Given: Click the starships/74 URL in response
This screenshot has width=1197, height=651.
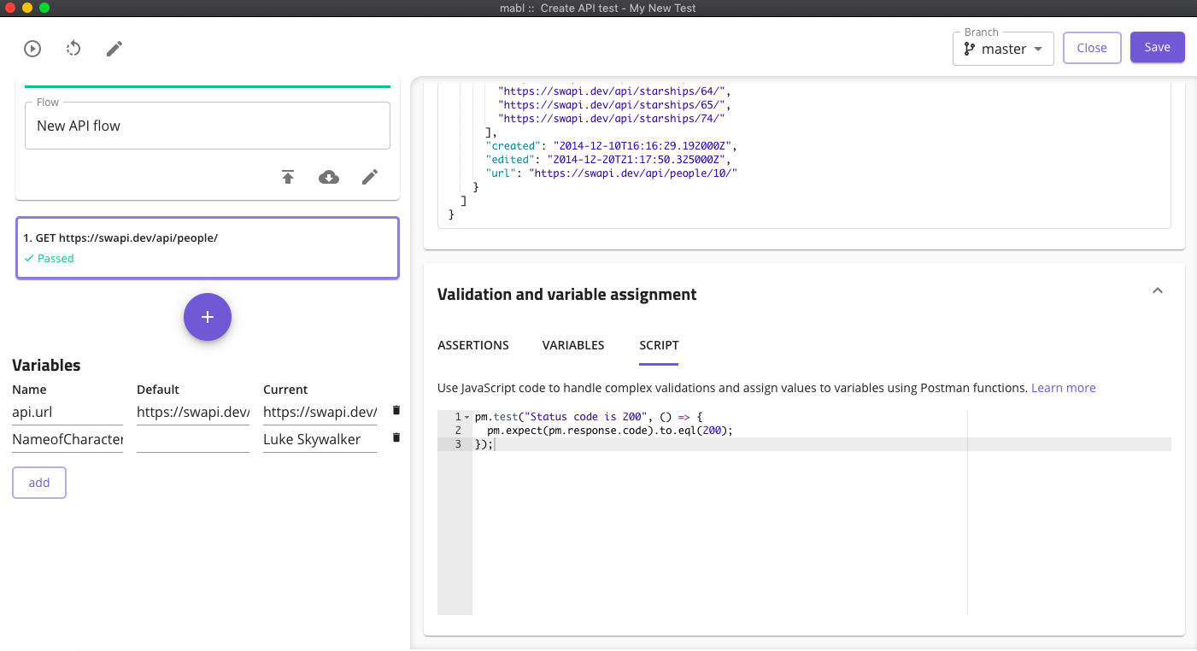Looking at the screenshot, I should pyautogui.click(x=612, y=119).
